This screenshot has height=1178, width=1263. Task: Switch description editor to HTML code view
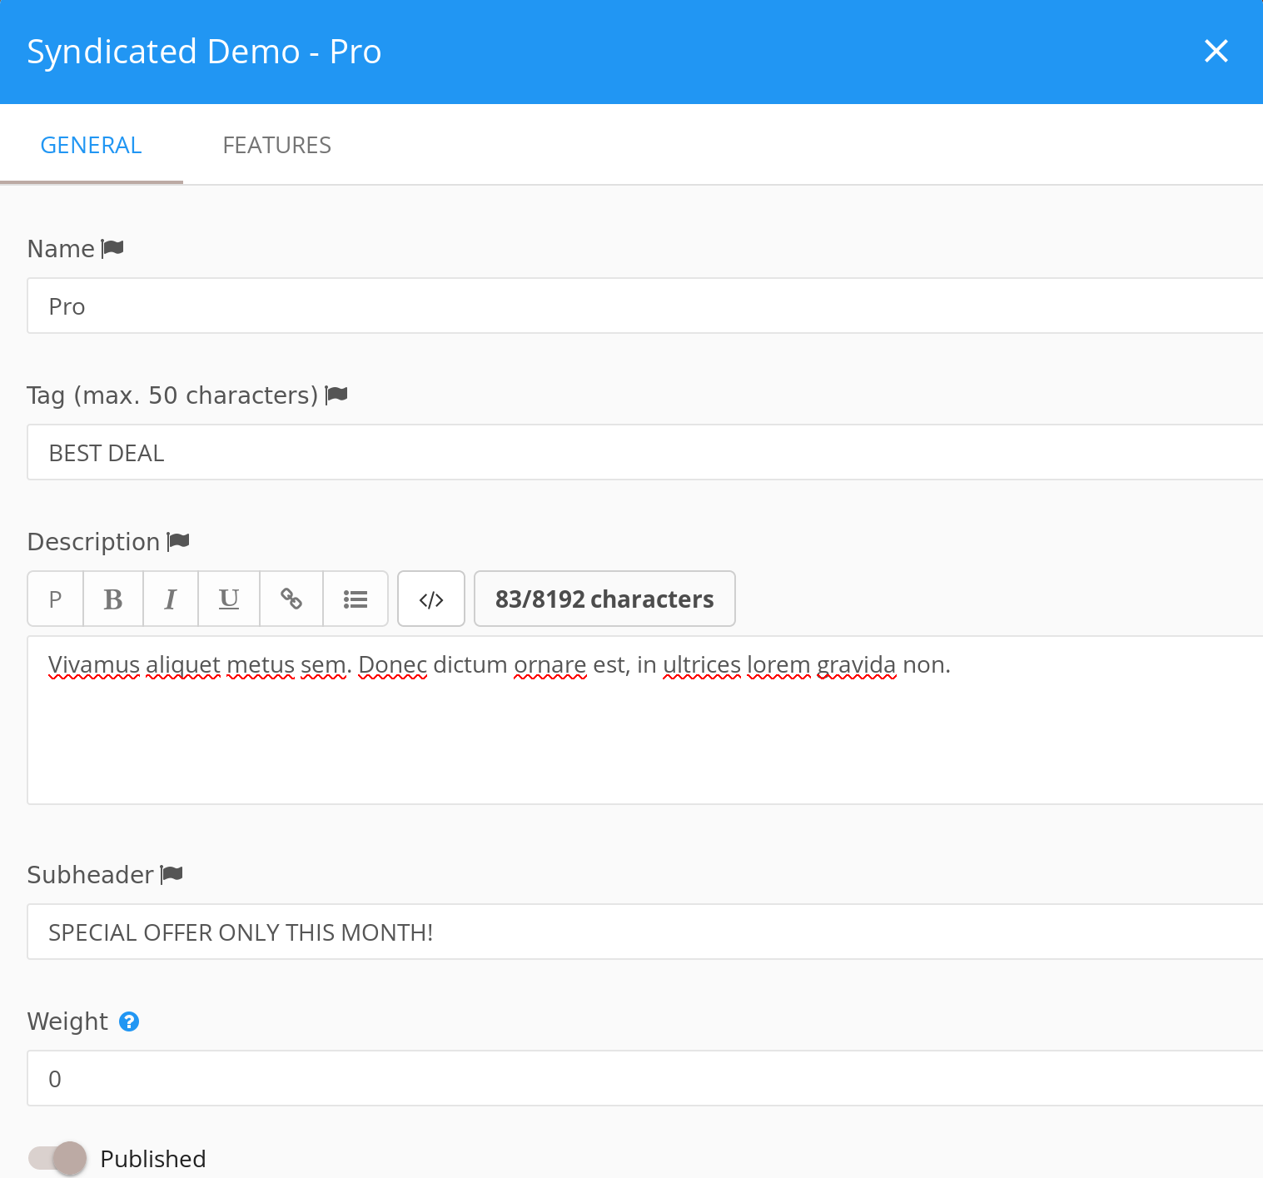click(431, 599)
